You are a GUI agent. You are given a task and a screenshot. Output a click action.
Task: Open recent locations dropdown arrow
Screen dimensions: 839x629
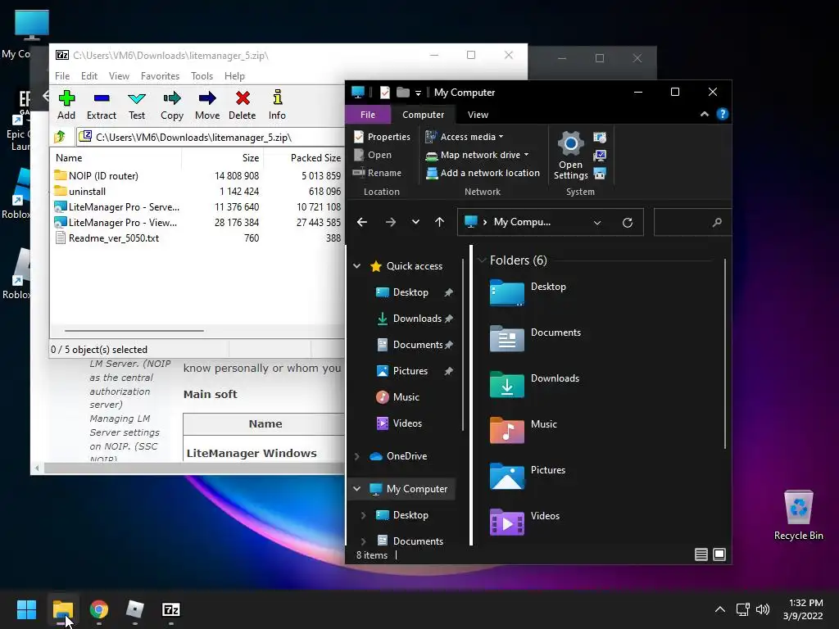click(415, 222)
